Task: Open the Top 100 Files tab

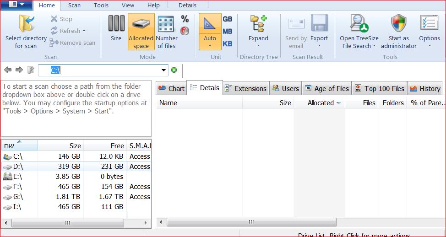Action: [380, 89]
